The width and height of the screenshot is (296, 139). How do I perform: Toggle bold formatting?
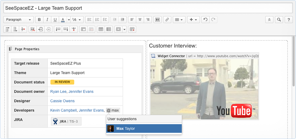coord(39,20)
